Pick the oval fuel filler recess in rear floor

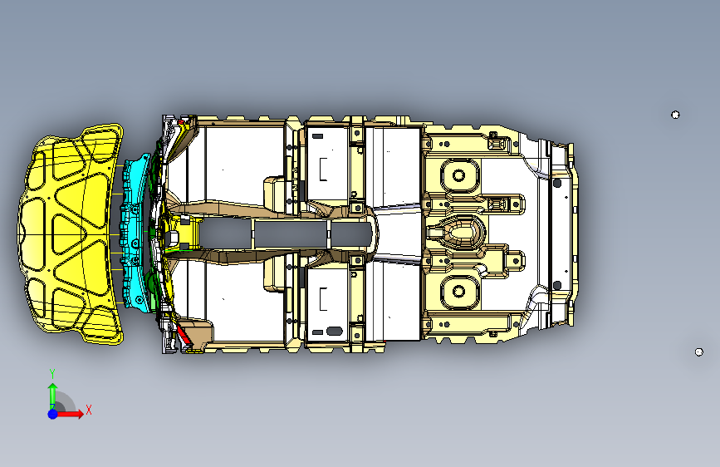462,231
